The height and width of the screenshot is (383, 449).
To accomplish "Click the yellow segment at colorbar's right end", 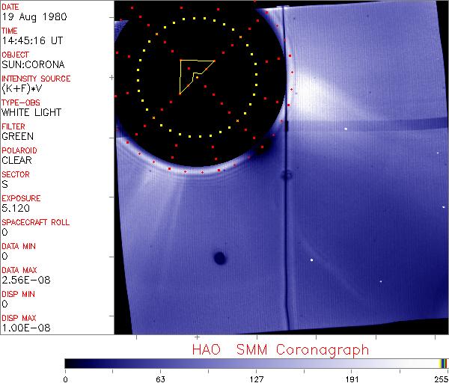I will point(442,363).
